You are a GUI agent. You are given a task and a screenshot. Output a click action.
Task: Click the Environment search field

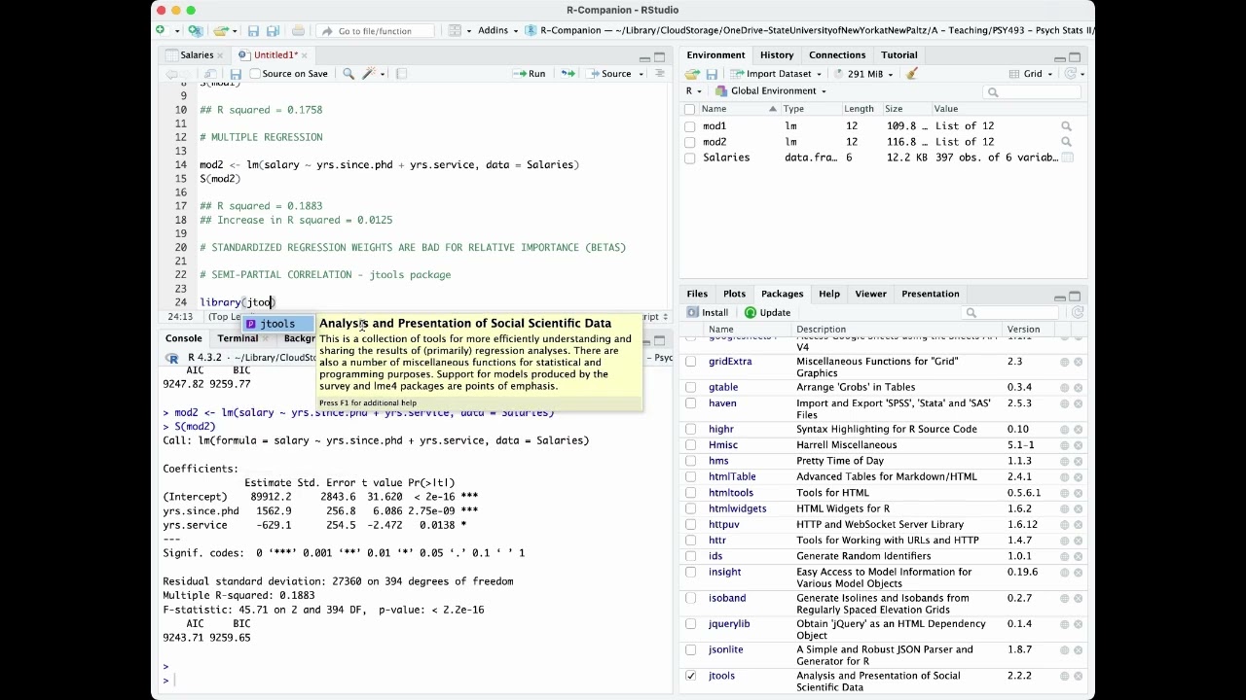coord(1032,92)
